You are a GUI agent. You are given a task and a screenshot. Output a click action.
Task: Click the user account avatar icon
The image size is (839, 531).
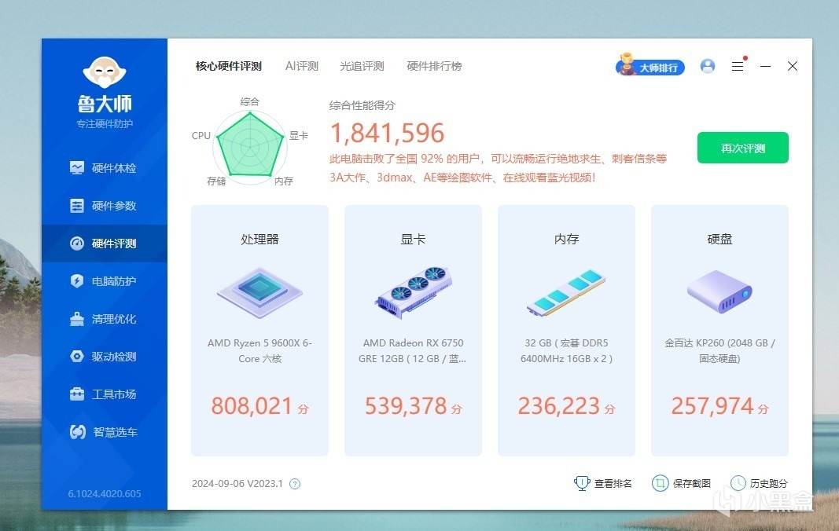[708, 66]
